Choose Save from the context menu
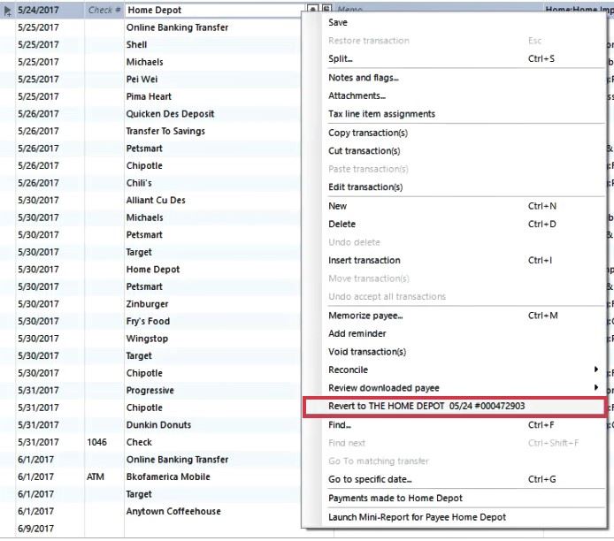Screen dimensions: 614x541 (338, 22)
